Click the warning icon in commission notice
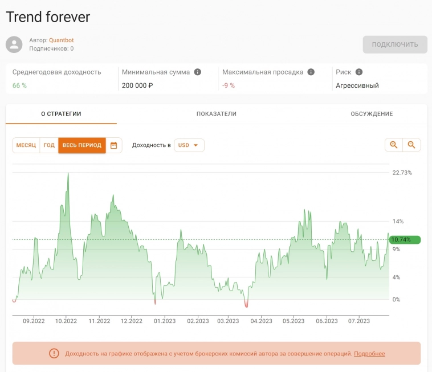The width and height of the screenshot is (432, 372). [54, 354]
